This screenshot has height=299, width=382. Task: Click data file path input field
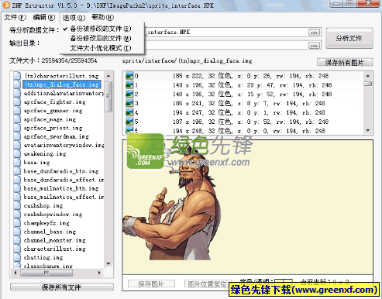tap(226, 33)
